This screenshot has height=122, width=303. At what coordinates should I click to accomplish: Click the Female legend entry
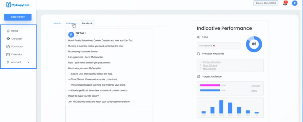coord(255,86)
